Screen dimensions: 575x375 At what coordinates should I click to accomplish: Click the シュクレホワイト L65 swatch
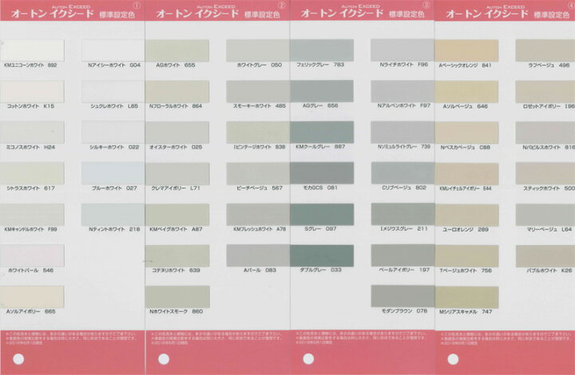113,92
